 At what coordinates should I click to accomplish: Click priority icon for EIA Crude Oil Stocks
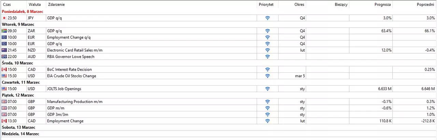[268, 76]
